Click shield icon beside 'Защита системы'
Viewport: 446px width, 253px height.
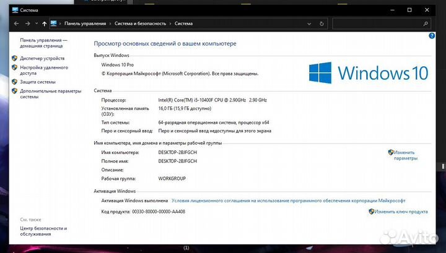point(14,82)
